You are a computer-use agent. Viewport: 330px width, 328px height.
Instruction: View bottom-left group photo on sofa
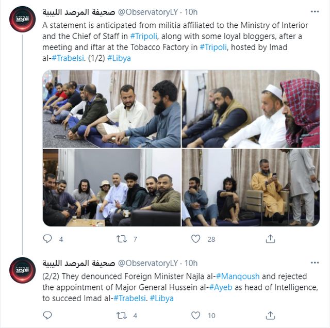tap(111, 188)
